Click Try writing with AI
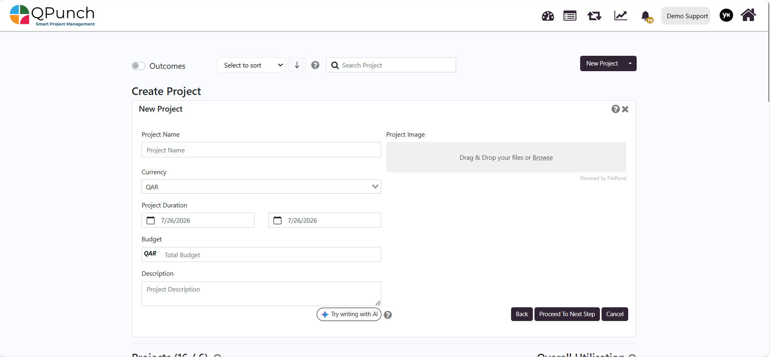Screen dimensions: 770x357 (349, 314)
